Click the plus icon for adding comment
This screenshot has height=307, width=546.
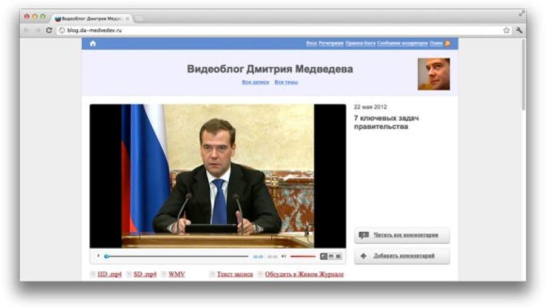click(363, 256)
